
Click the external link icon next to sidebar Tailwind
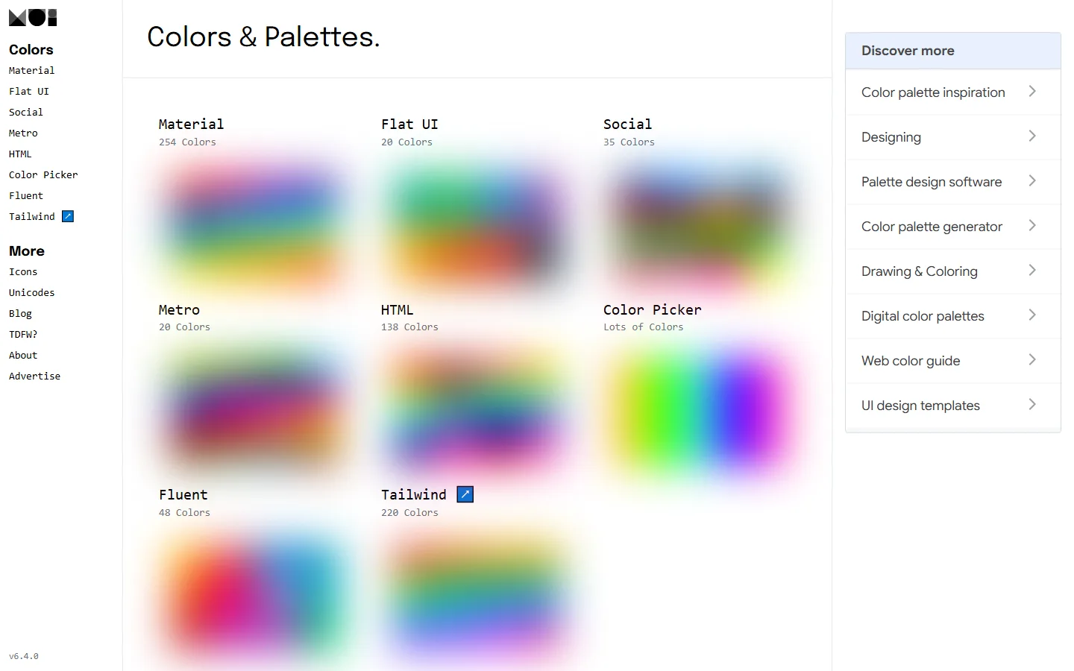coord(68,216)
